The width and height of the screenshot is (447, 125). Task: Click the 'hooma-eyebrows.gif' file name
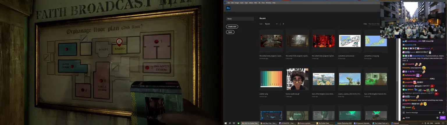[x=292, y=94]
